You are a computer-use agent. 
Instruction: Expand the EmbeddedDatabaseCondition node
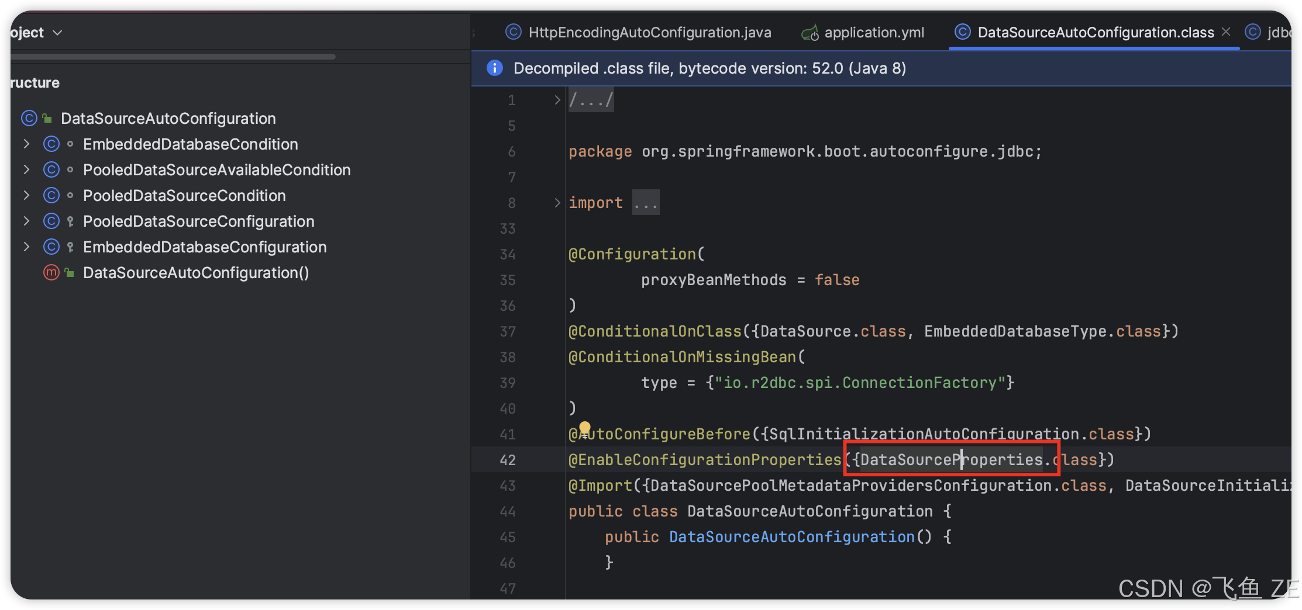click(26, 144)
